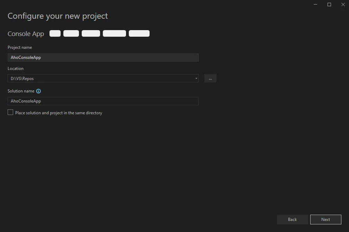Image resolution: width=349 pixels, height=232 pixels.
Task: Select the first tag beside Console App
Action: (x=55, y=33)
